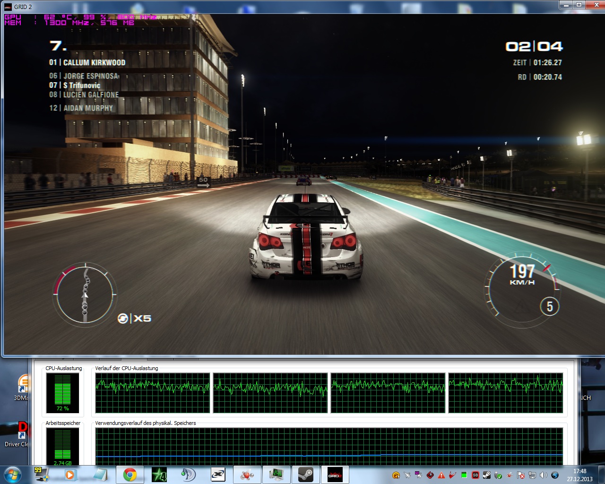Open the black X logo taskbar icon
This screenshot has height=484, width=605.
click(x=218, y=475)
